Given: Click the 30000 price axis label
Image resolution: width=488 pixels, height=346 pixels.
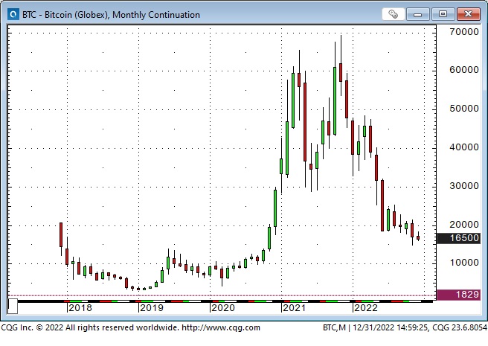Looking at the screenshot, I should (x=463, y=186).
